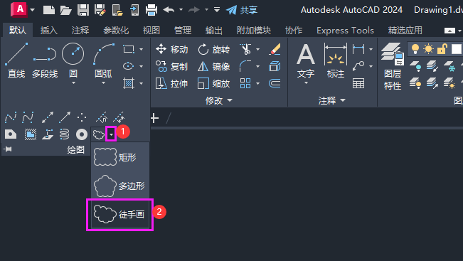The height and width of the screenshot is (261, 463).
Task: Insert a Table from annotation panel
Action: click(358, 83)
